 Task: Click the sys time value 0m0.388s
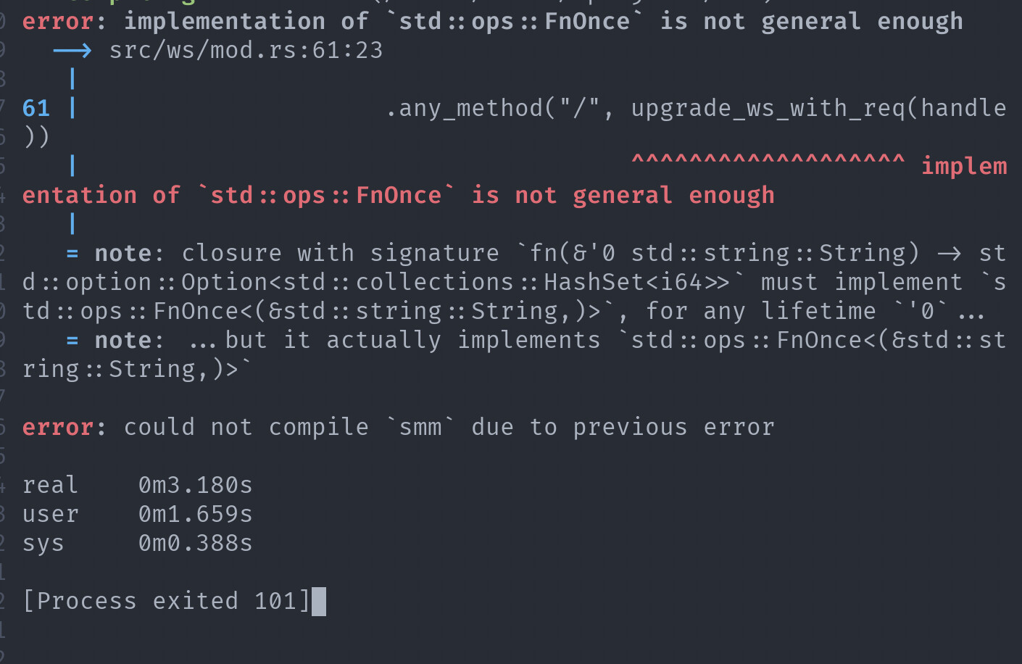pos(195,543)
